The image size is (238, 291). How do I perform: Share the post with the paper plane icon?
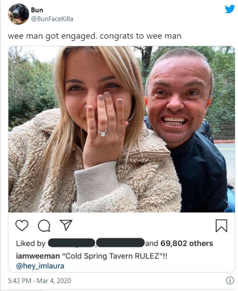pyautogui.click(x=66, y=225)
